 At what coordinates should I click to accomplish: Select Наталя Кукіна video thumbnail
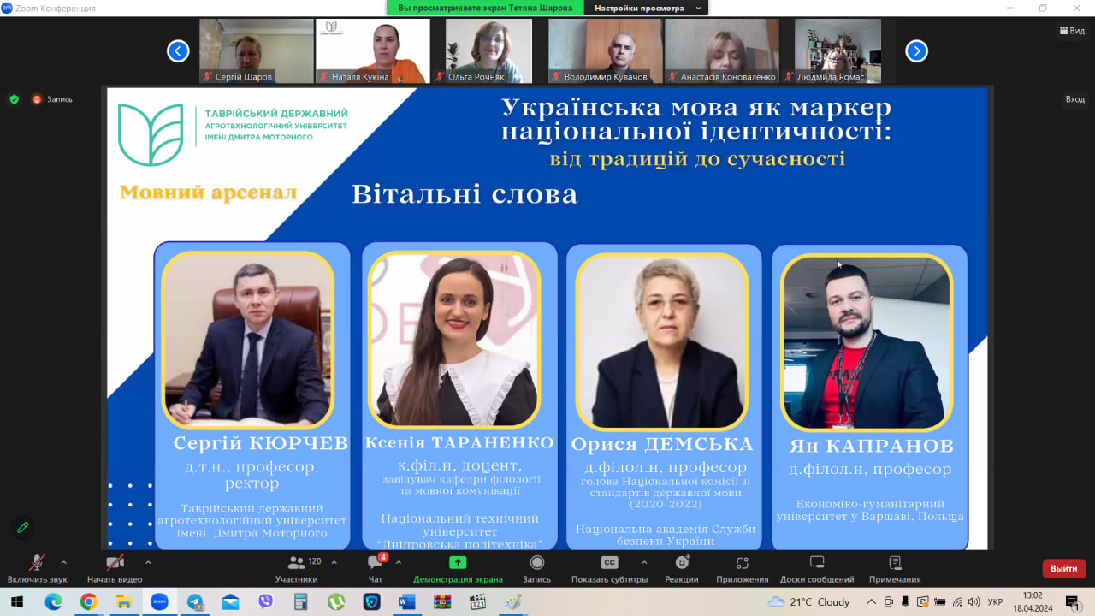(x=373, y=51)
